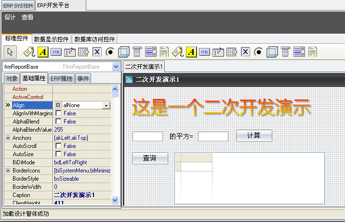Viewport: 345px width, 222px height.
Task: Choose the first yellow A text icon
Action: (x=43, y=52)
